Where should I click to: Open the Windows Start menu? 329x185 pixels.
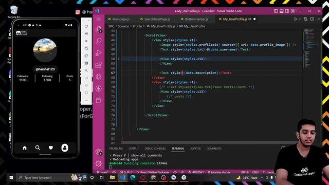tap(11, 178)
